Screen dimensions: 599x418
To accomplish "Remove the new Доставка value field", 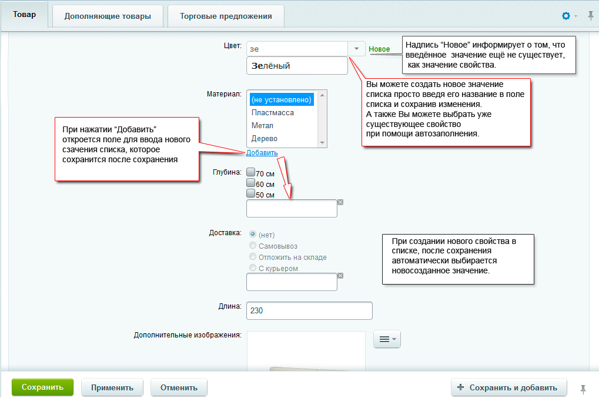I will [x=340, y=276].
